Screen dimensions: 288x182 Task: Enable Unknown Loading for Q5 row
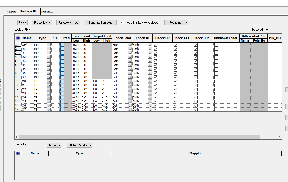(216, 101)
